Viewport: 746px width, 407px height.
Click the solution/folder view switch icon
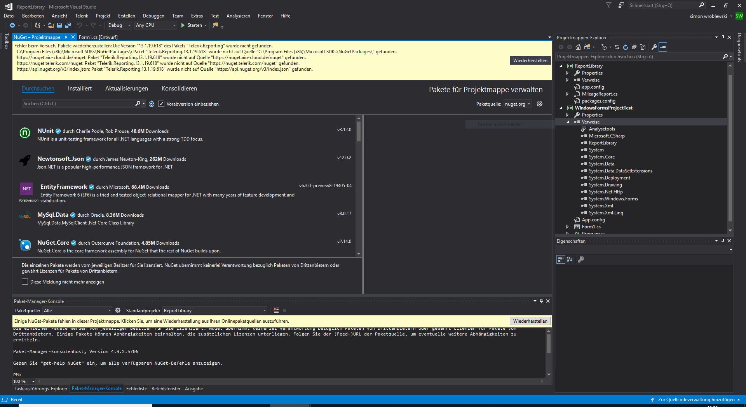pos(587,47)
